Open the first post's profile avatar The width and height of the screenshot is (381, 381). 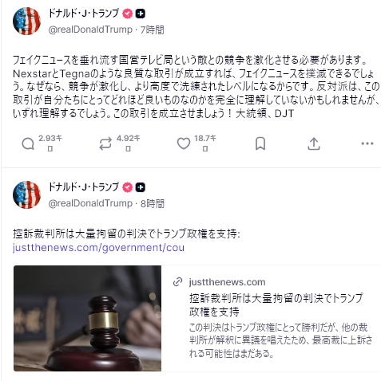(26, 21)
